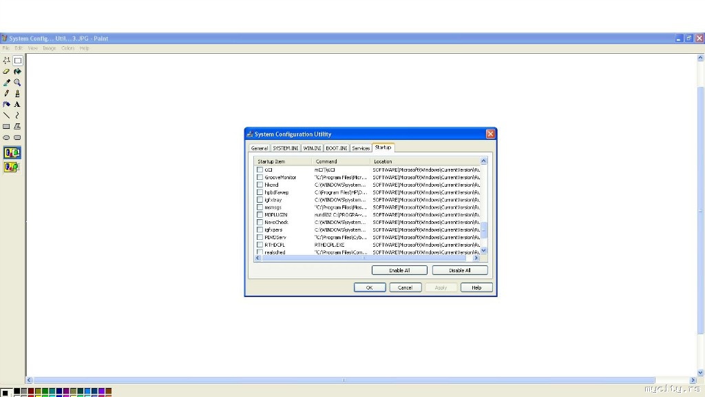Pick the dark red color swatch
This screenshot has width=705, height=397.
[x=31, y=392]
